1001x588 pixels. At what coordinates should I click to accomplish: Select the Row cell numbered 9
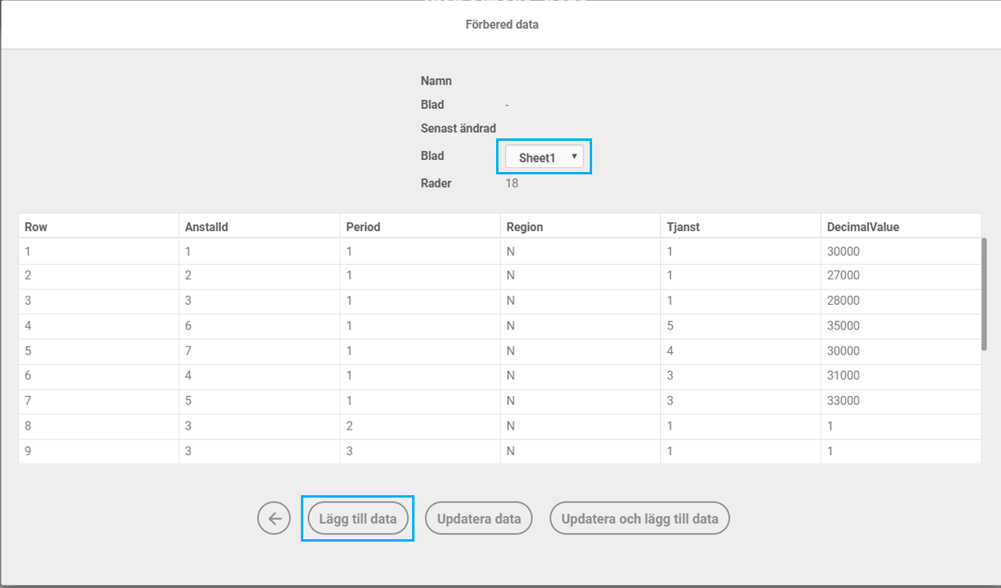pos(29,451)
